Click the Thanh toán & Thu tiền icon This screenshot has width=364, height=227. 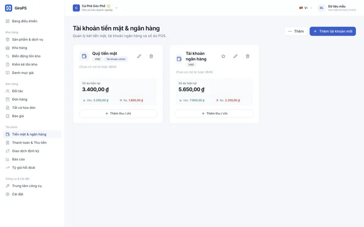tap(8, 143)
